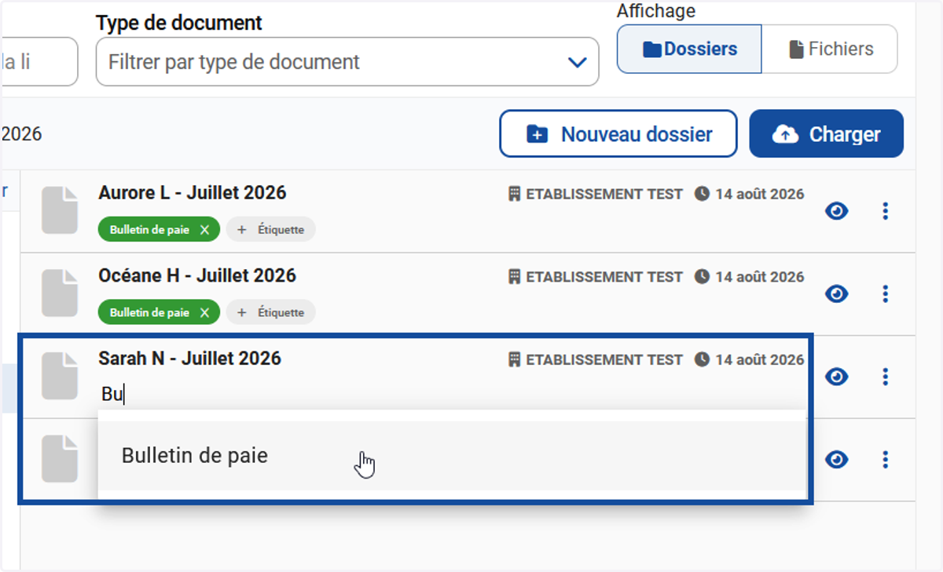Open Sarah N - Juillet 2026 document
Image resolution: width=943 pixels, height=572 pixels.
pyautogui.click(x=189, y=359)
